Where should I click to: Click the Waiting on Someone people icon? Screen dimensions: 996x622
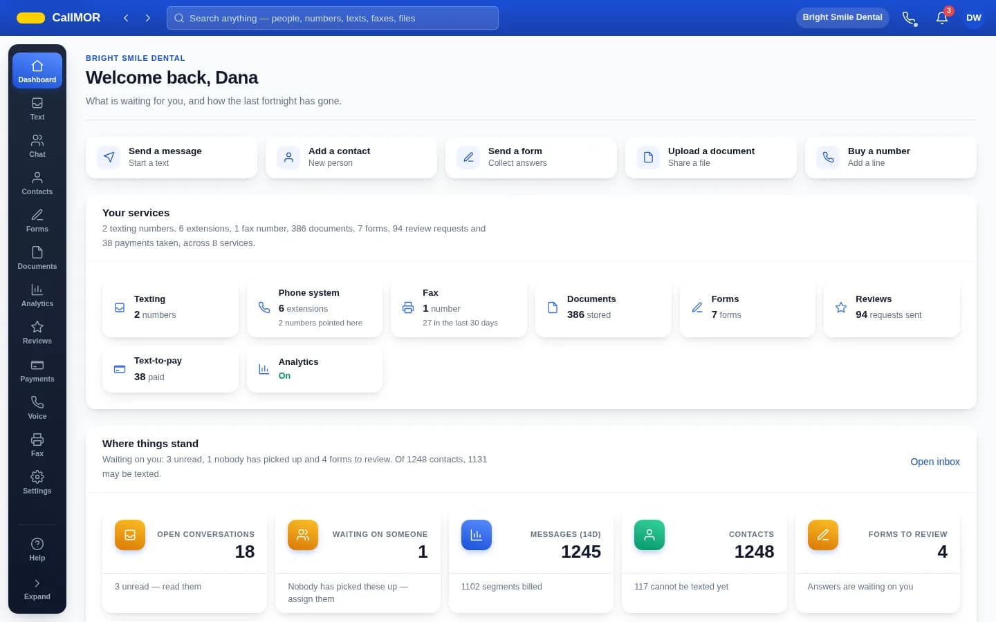tap(303, 535)
